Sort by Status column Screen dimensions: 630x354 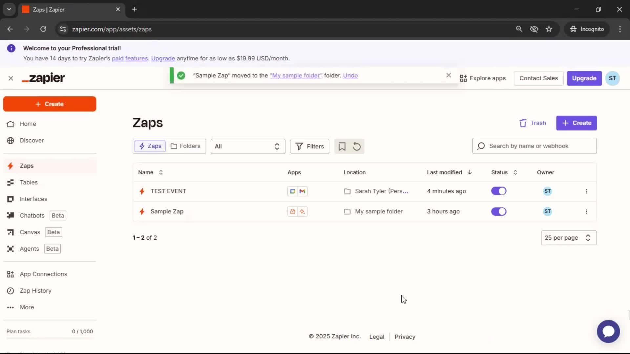tap(504, 172)
